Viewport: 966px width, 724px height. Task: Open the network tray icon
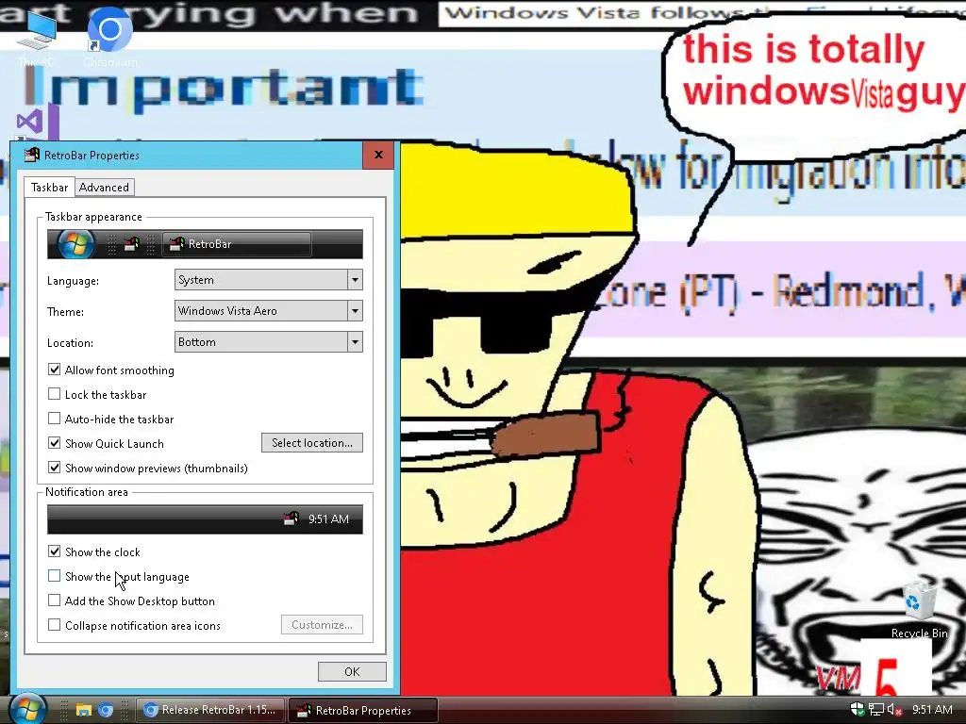tap(875, 709)
